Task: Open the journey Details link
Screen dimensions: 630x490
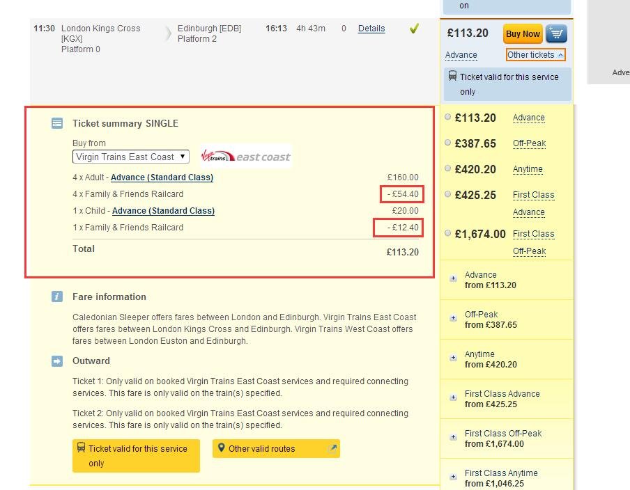Action: pyautogui.click(x=371, y=29)
